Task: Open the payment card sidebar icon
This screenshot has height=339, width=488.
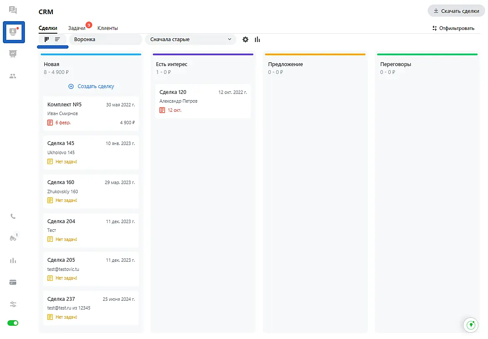Action: (x=13, y=282)
